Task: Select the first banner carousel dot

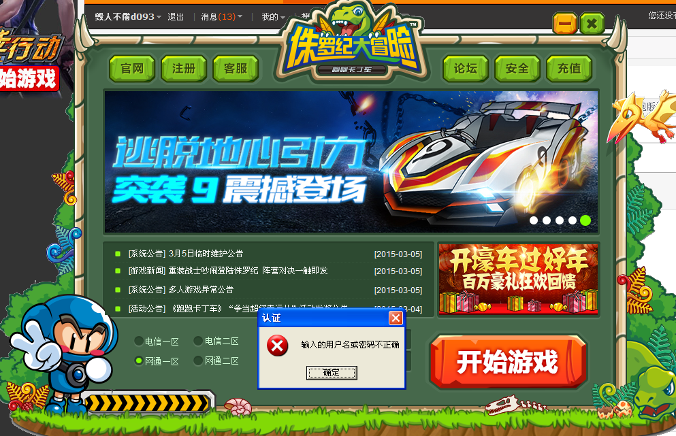Action: pos(534,220)
